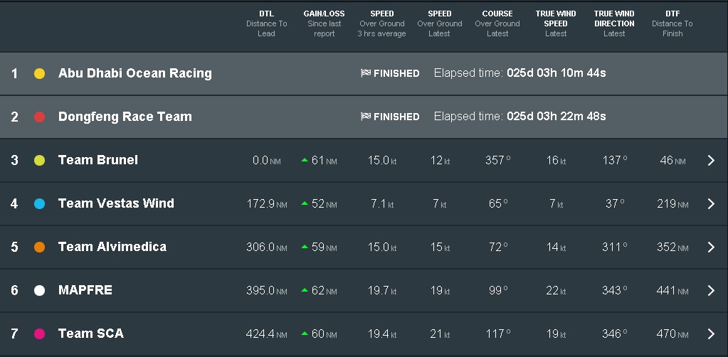Open Team Alvimedica details arrow

coord(711,247)
